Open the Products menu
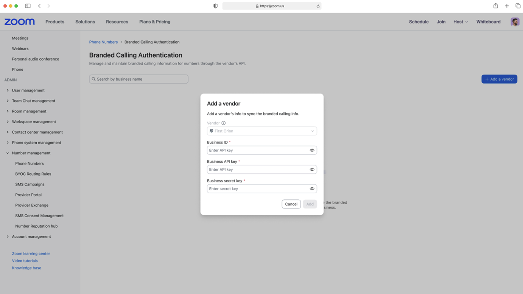Viewport: 523px width, 294px height. [55, 22]
